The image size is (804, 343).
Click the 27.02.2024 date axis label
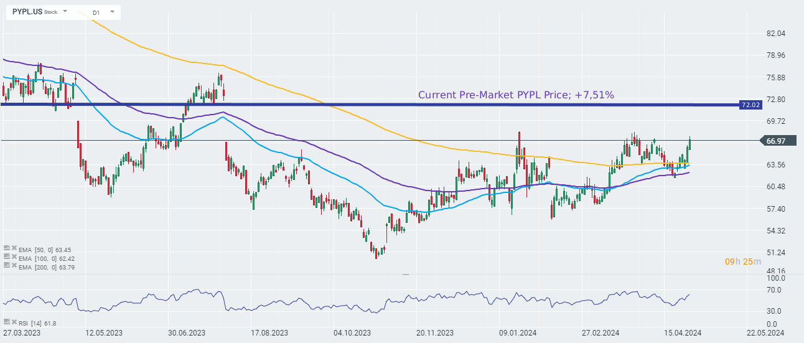click(602, 334)
